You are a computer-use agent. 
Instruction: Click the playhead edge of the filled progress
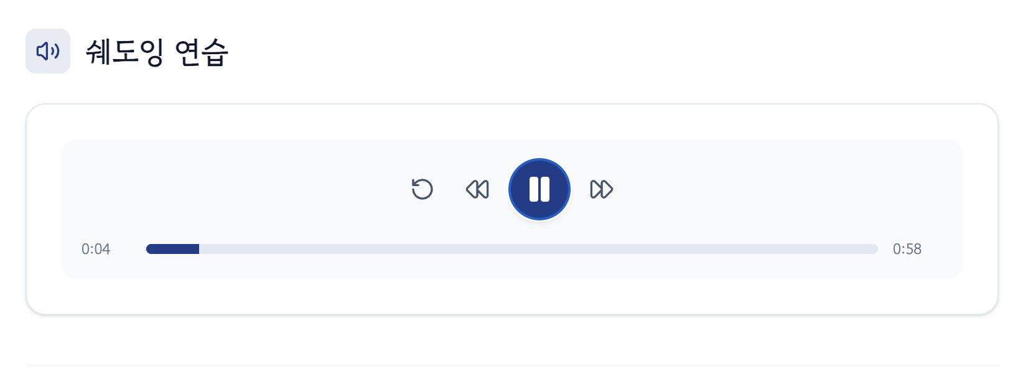198,249
